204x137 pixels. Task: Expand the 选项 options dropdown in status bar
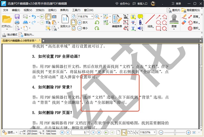click(17, 132)
